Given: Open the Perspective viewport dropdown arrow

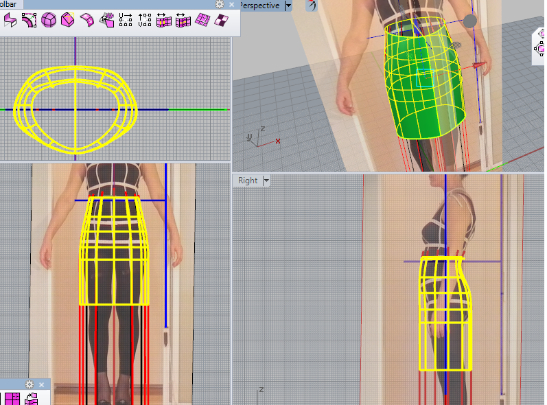Looking at the screenshot, I should click(288, 5).
